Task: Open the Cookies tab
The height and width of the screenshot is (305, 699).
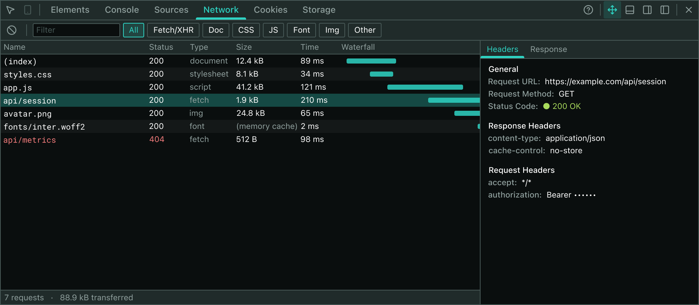Action: pos(270,10)
